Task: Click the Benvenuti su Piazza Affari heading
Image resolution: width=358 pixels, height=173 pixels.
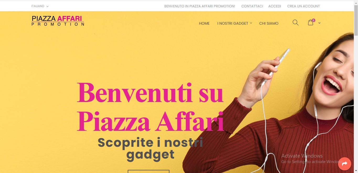Action: (x=151, y=107)
